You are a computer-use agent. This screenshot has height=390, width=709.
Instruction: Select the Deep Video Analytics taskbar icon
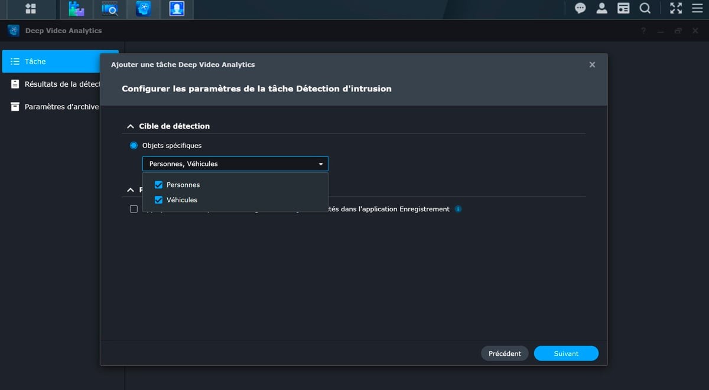[144, 9]
